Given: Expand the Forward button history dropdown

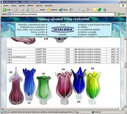Looking at the screenshot, I should [19, 10].
